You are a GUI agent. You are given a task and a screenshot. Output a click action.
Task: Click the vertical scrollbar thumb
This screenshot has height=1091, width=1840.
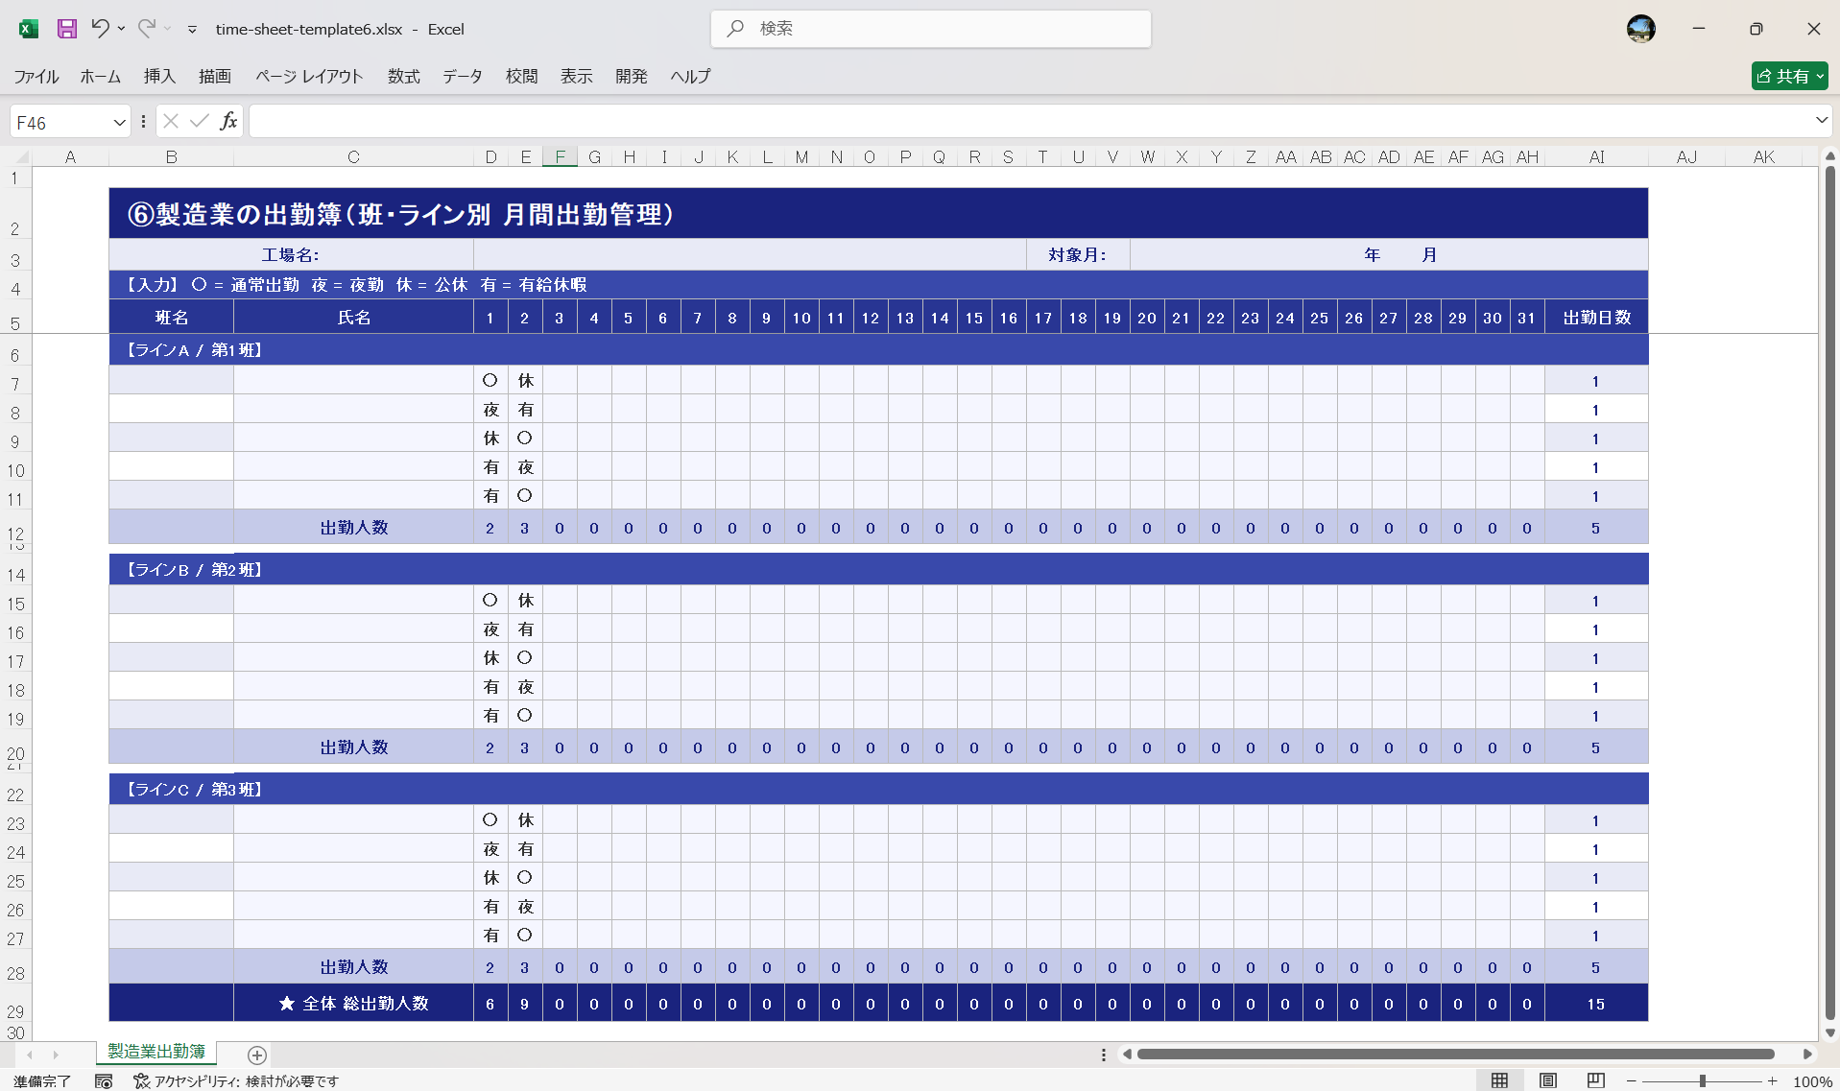[1829, 592]
